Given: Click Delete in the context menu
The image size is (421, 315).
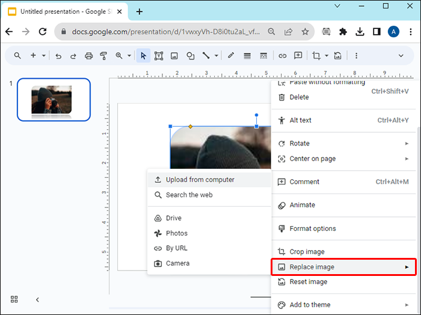Looking at the screenshot, I should click(343, 97).
